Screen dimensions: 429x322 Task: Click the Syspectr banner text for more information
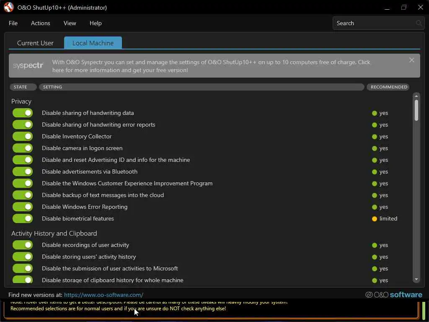[x=211, y=66]
